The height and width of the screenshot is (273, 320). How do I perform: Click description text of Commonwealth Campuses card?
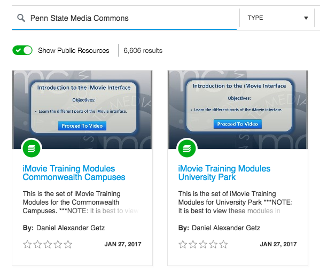click(81, 202)
